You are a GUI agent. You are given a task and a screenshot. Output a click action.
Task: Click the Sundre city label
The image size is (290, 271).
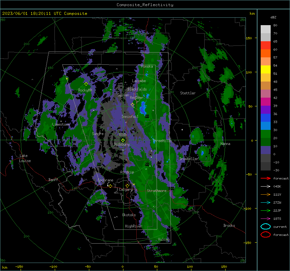pyautogui.click(x=98, y=133)
